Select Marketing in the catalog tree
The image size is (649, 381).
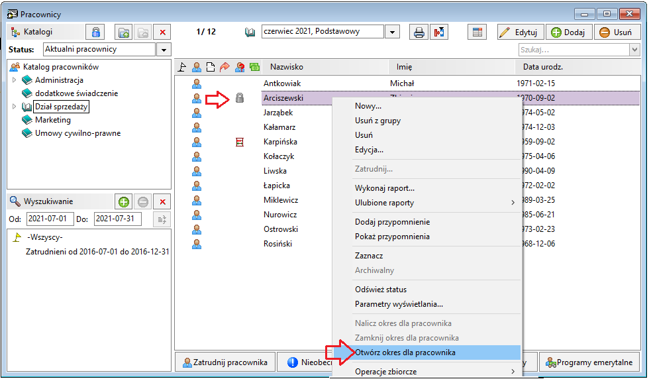pyautogui.click(x=52, y=120)
